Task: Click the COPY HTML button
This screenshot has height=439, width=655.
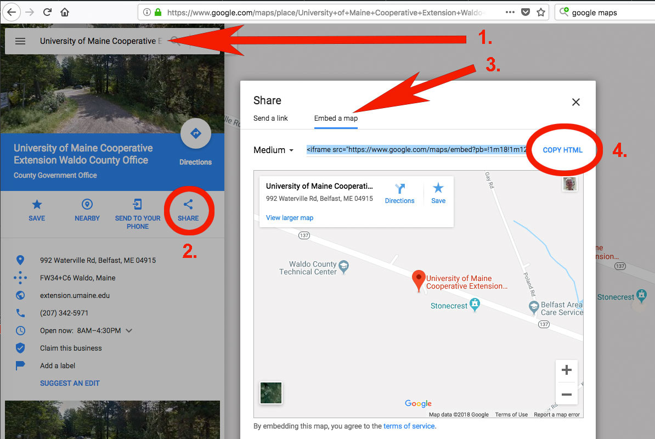Action: coord(562,150)
